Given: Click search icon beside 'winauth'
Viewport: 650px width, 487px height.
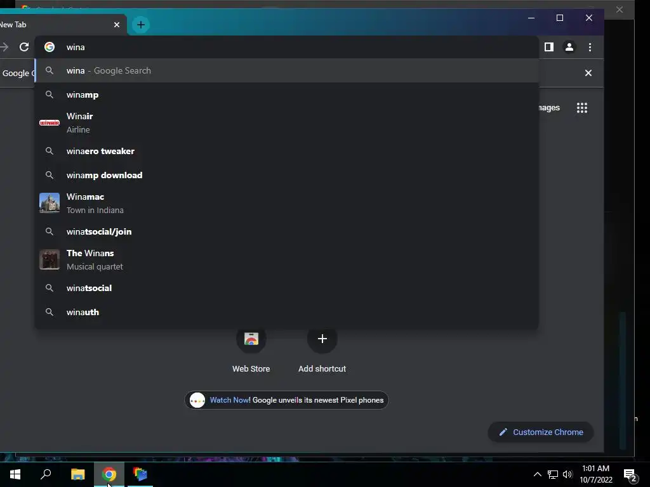Looking at the screenshot, I should click(x=50, y=312).
